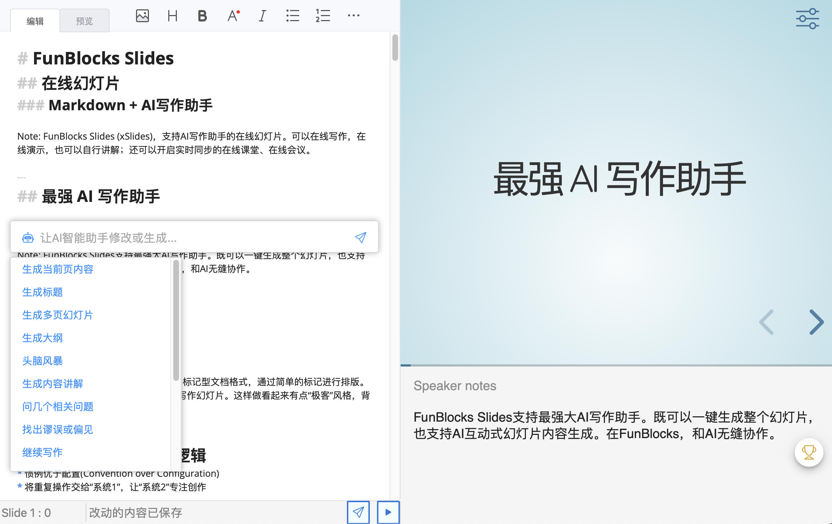Go to the previous slide arrow
The image size is (832, 524).
tap(766, 322)
